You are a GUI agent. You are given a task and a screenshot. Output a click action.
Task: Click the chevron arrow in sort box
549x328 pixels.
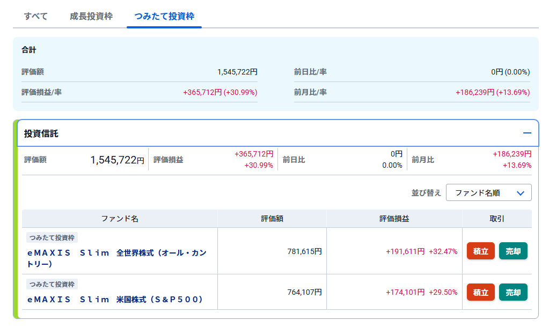(x=520, y=193)
